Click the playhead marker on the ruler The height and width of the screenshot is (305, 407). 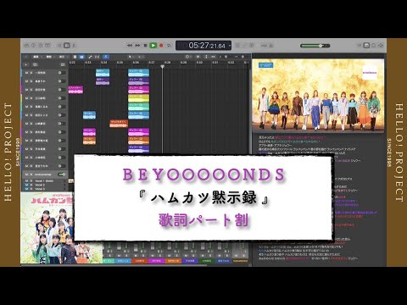pyautogui.click(x=162, y=66)
